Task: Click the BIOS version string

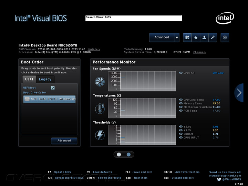Action: tap(62, 49)
